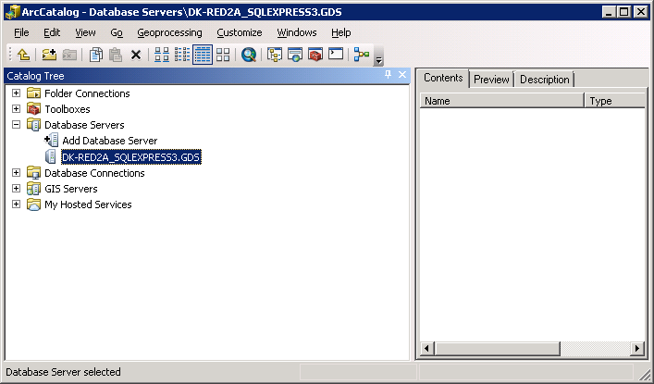Click the Up One Level toolbar icon

(x=23, y=55)
